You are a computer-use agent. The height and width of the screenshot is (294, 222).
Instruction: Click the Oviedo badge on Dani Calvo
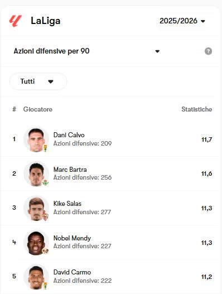(45, 148)
